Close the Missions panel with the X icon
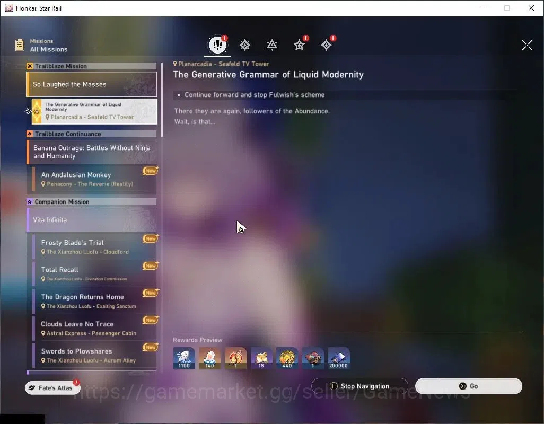 [527, 45]
